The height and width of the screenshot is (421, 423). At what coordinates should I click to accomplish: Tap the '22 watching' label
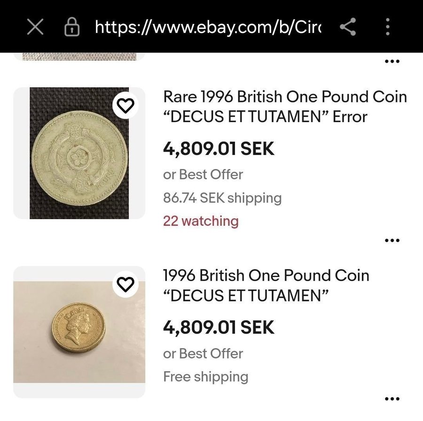click(x=201, y=221)
